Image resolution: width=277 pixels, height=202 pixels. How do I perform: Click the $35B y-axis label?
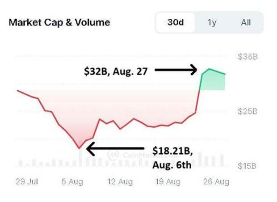[x=247, y=57]
